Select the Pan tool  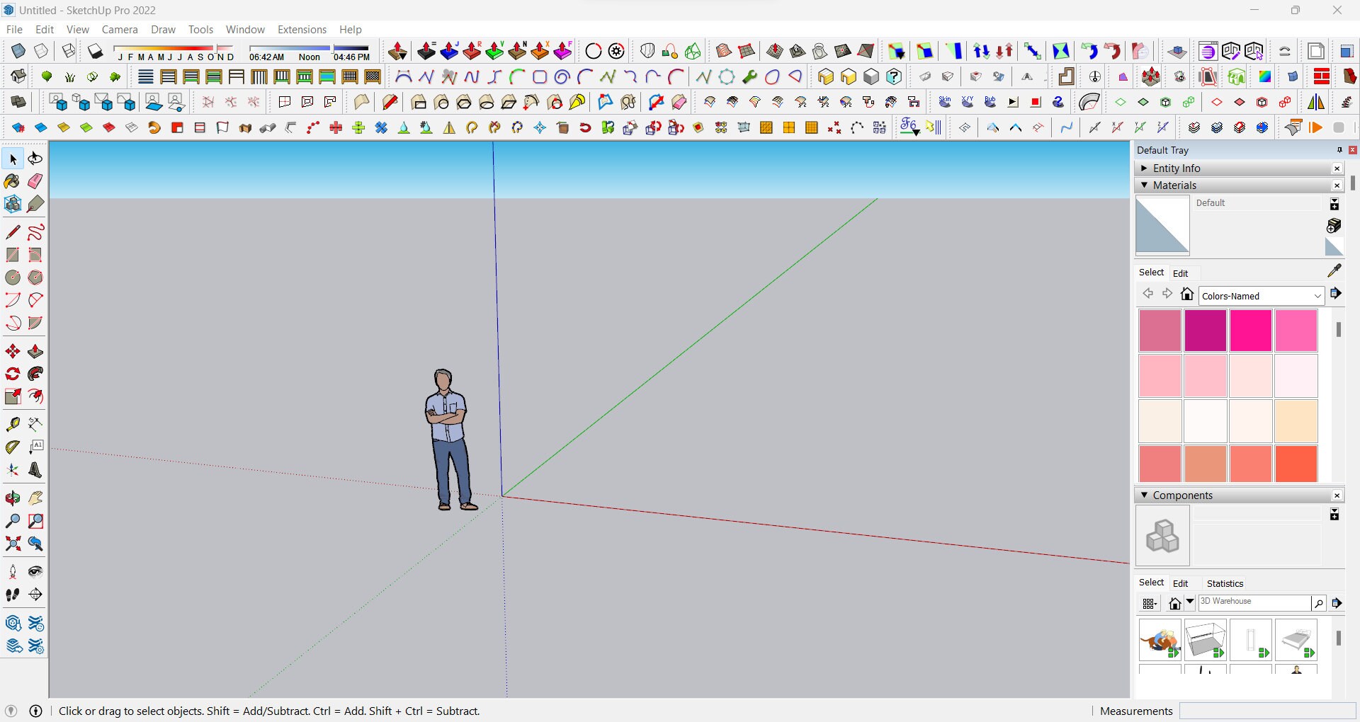click(35, 498)
